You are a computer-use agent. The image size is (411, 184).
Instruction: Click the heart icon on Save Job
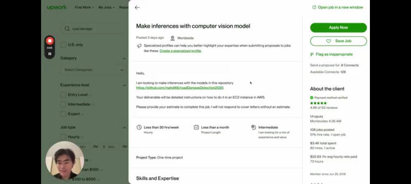(x=328, y=41)
